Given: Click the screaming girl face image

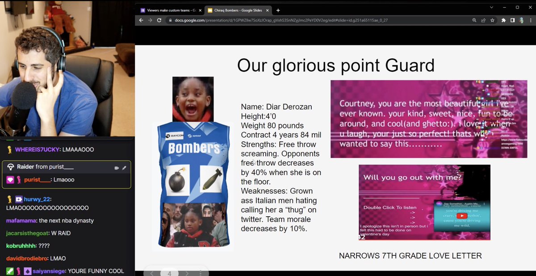Looking at the screenshot, I should pyautogui.click(x=193, y=99).
